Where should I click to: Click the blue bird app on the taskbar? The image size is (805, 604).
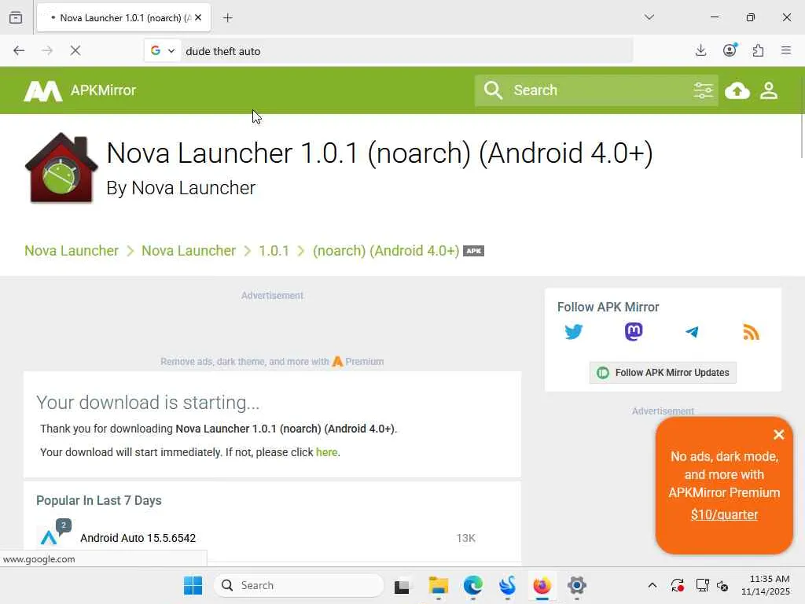[507, 585]
